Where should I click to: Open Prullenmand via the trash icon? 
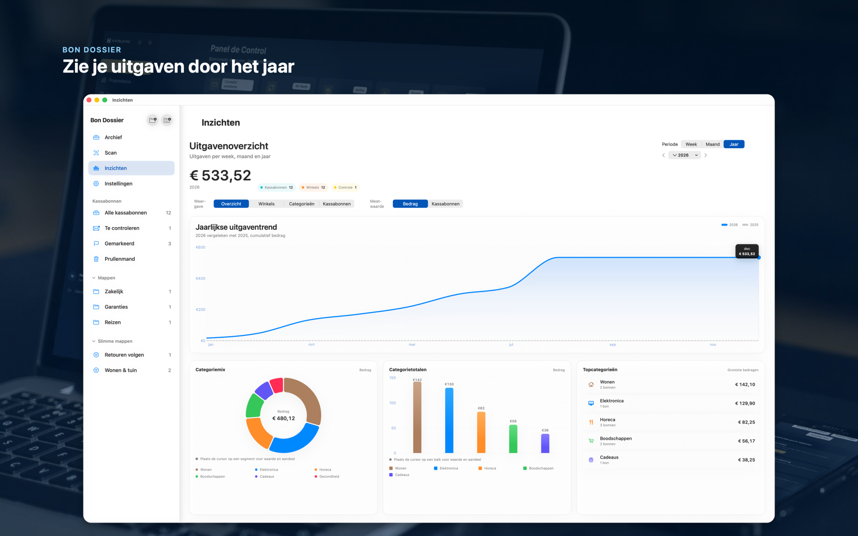(x=96, y=259)
